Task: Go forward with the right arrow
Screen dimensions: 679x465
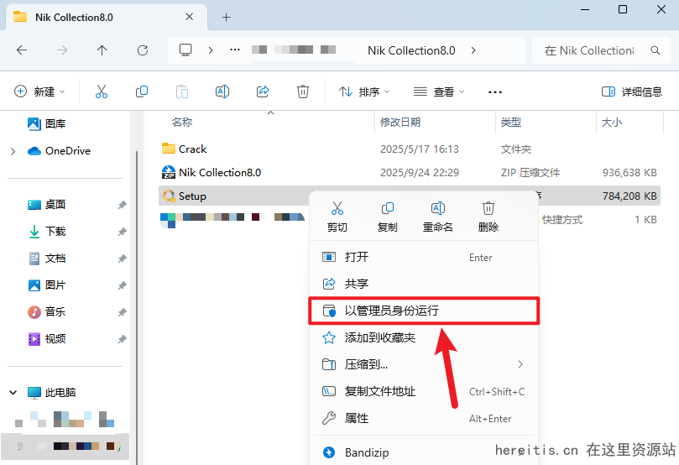Action: pos(62,50)
